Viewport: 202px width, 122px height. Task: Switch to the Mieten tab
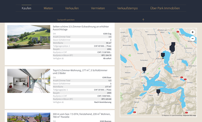tap(48, 8)
